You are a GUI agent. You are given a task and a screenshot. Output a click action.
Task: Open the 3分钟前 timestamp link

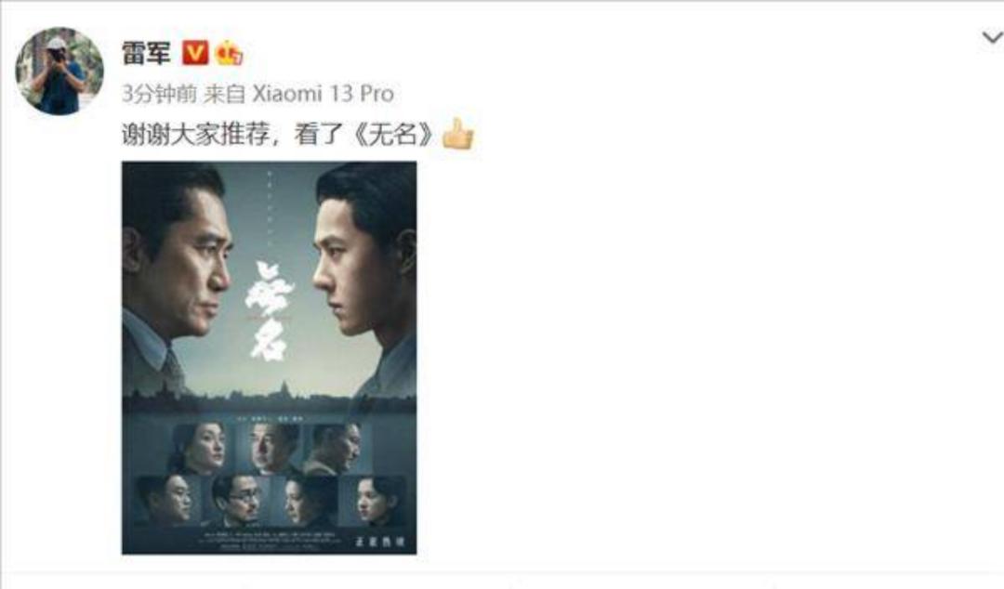coord(159,94)
